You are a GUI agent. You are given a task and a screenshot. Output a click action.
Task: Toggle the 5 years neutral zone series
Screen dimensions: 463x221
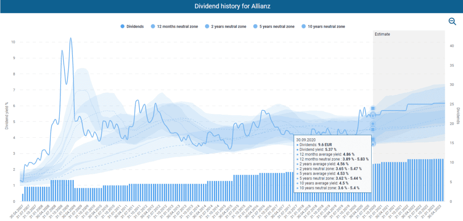(274, 26)
